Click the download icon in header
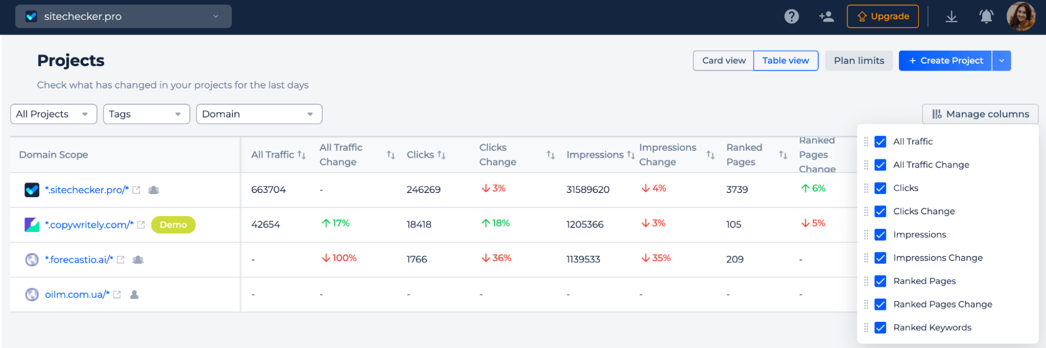This screenshot has width=1046, height=348. 951,17
